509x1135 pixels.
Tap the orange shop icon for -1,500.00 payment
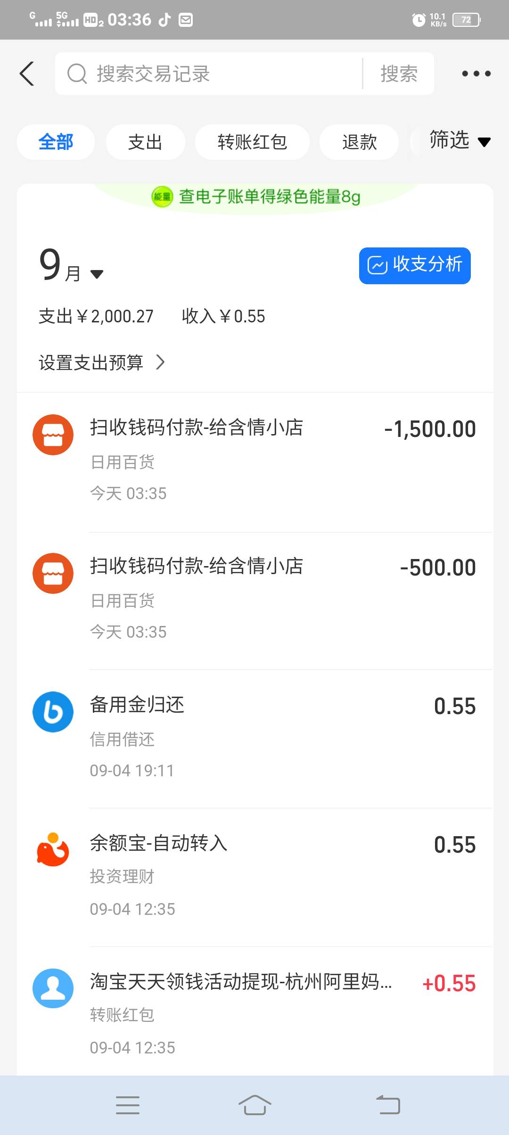click(x=53, y=435)
